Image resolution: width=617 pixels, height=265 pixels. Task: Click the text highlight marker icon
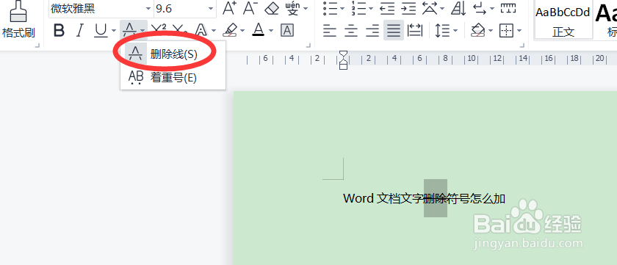coord(230,30)
